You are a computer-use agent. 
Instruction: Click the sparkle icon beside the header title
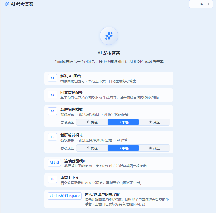(x=6, y=4)
